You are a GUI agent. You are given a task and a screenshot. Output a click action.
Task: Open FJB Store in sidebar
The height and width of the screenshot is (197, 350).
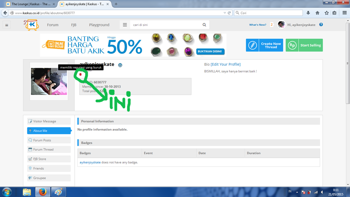click(x=49, y=159)
